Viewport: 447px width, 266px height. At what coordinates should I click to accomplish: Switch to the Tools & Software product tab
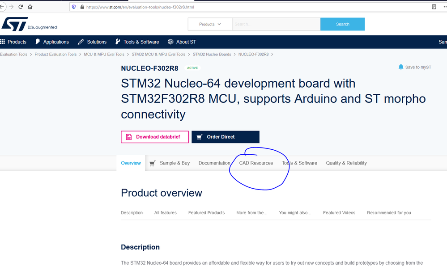pyautogui.click(x=299, y=163)
